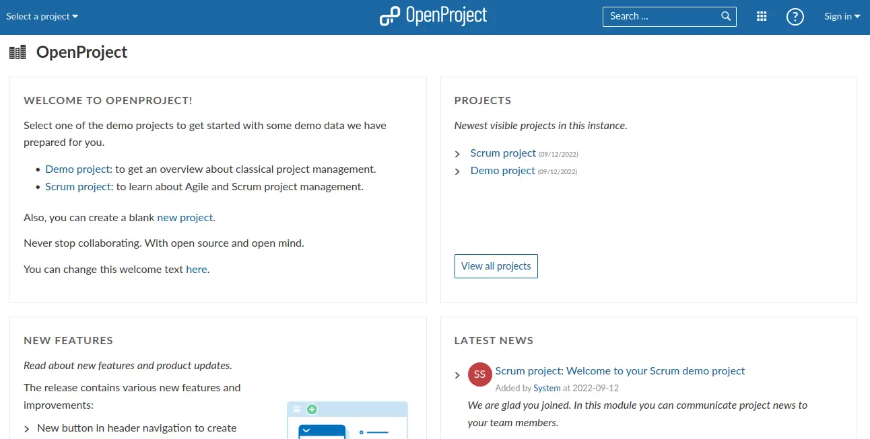Click Newest visible projects in this instance text
Viewport: 870px width, 439px height.
click(x=541, y=126)
